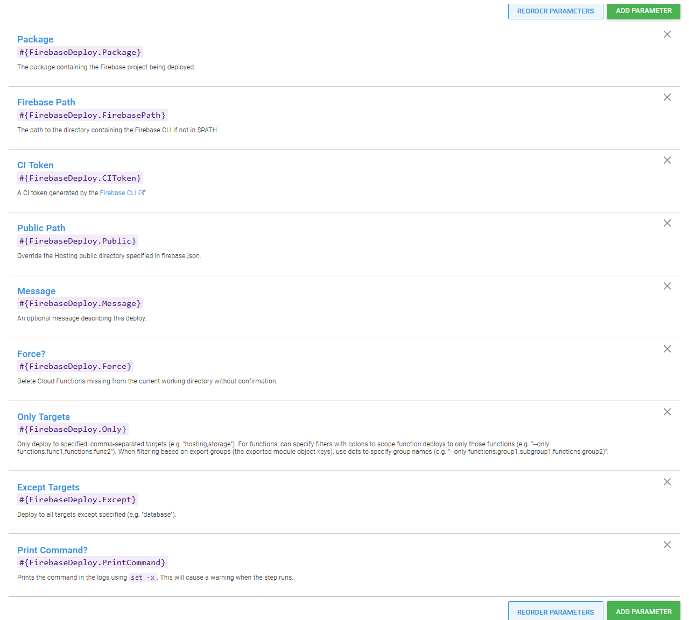This screenshot has height=620, width=689.
Task: Select the FirebaseDeploy.Message variable chip
Action: 80,303
